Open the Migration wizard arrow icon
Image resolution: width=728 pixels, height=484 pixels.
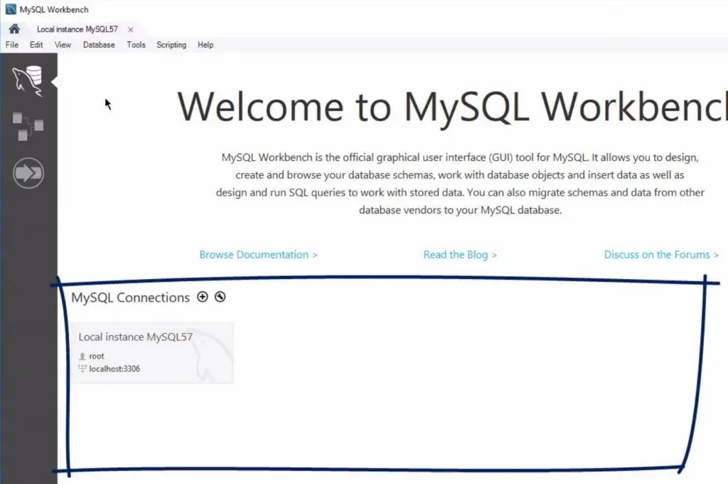point(28,173)
